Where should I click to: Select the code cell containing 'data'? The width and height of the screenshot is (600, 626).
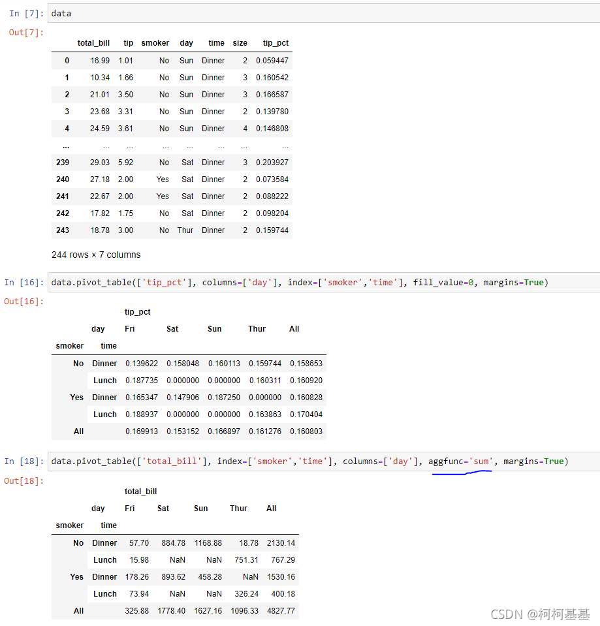[61, 13]
